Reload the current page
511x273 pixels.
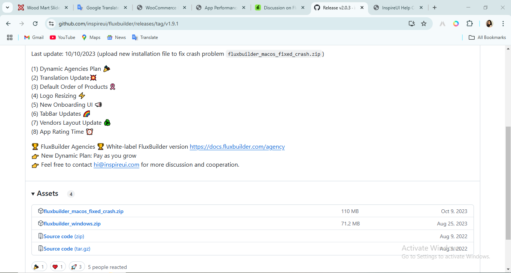(35, 24)
